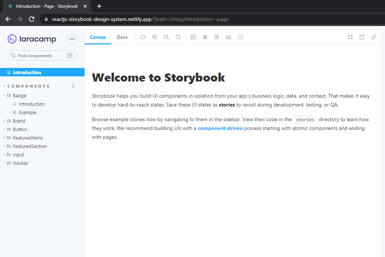
Task: Follow the component-driven link
Action: click(220, 128)
